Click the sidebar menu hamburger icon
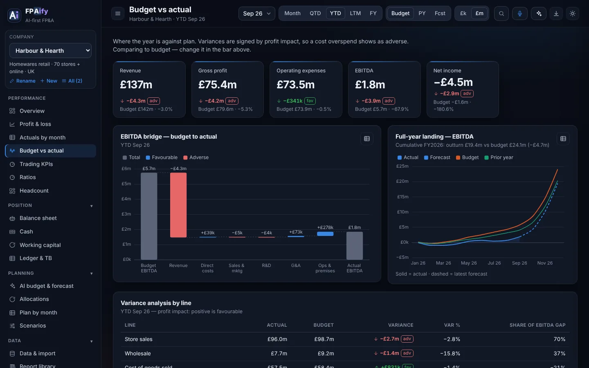 click(x=118, y=13)
